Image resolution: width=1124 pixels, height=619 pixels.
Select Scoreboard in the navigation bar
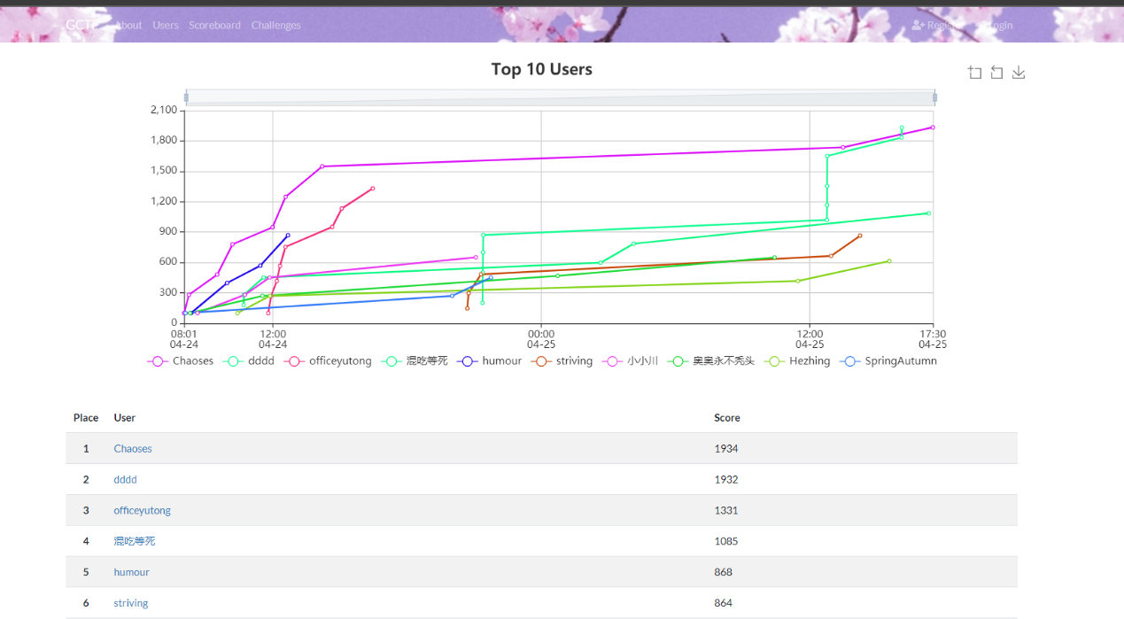click(x=214, y=26)
